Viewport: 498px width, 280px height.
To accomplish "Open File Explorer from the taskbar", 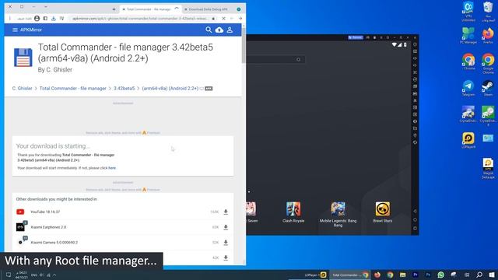I will (403, 275).
